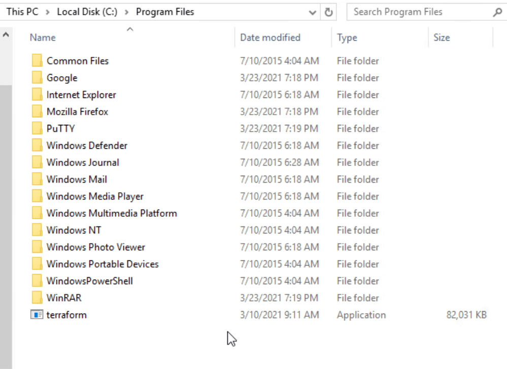Screen dimensions: 507x369
Task: Sort by Type column header
Action: (x=347, y=38)
